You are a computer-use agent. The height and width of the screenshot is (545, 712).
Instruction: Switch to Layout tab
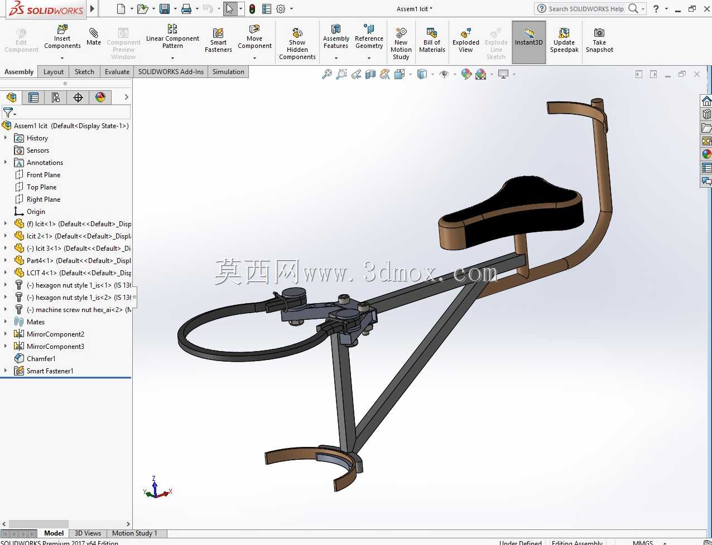54,72
